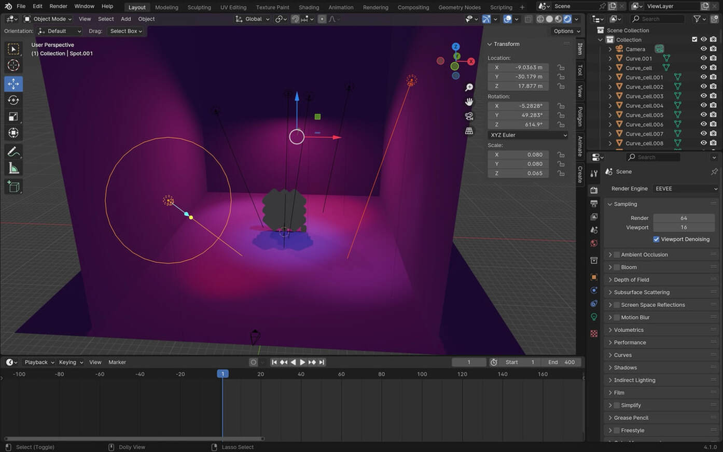
Task: Open the Tool sidebar tab
Action: (x=580, y=70)
